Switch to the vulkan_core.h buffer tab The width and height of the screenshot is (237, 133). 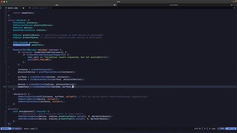pos(40,8)
